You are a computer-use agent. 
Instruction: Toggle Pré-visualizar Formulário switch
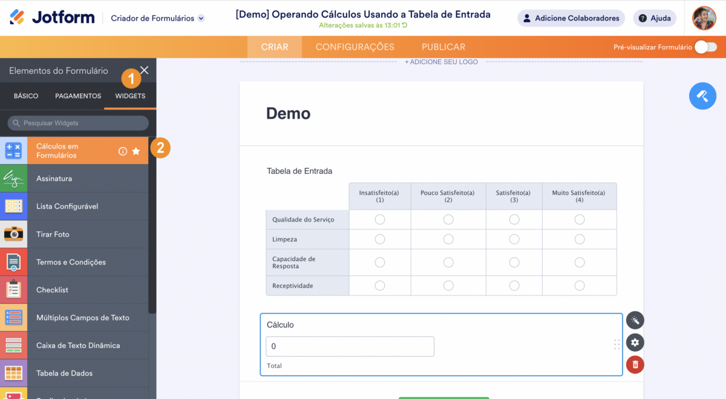[705, 47]
